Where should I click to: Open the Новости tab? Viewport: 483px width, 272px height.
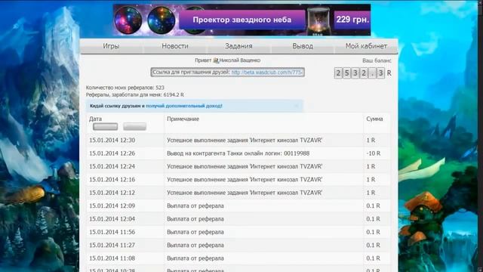(x=175, y=46)
